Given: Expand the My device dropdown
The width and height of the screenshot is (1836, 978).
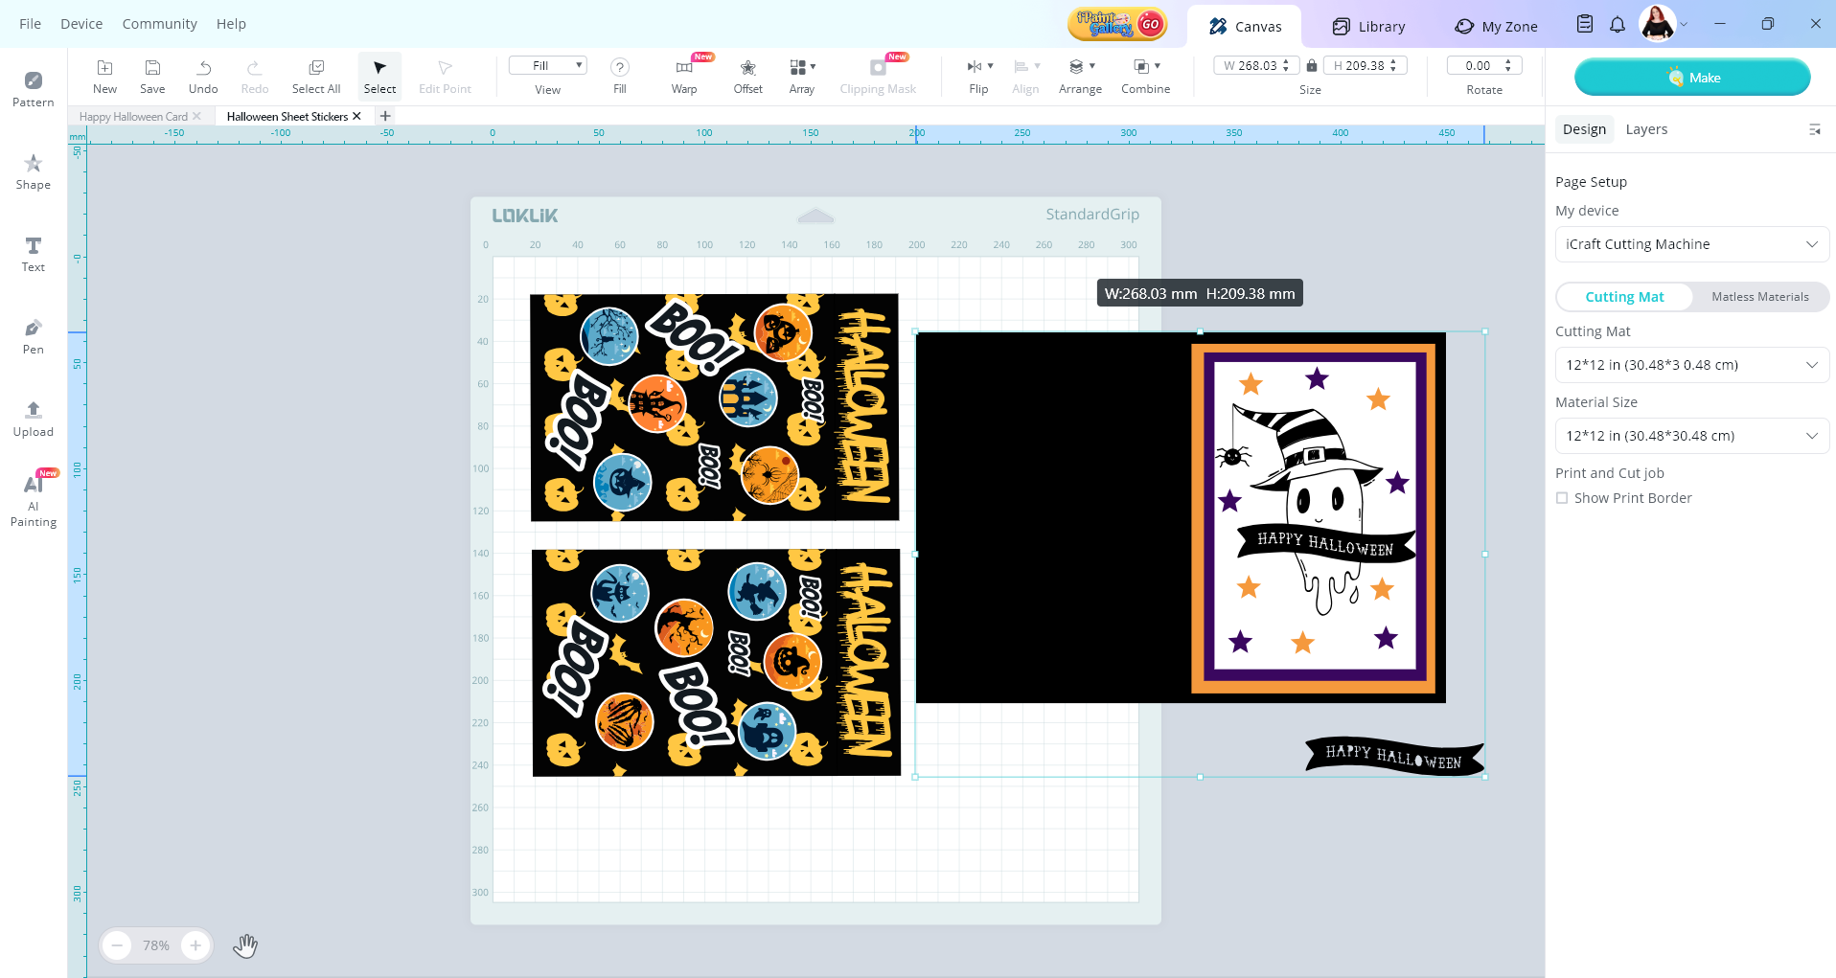Looking at the screenshot, I should click(1691, 244).
